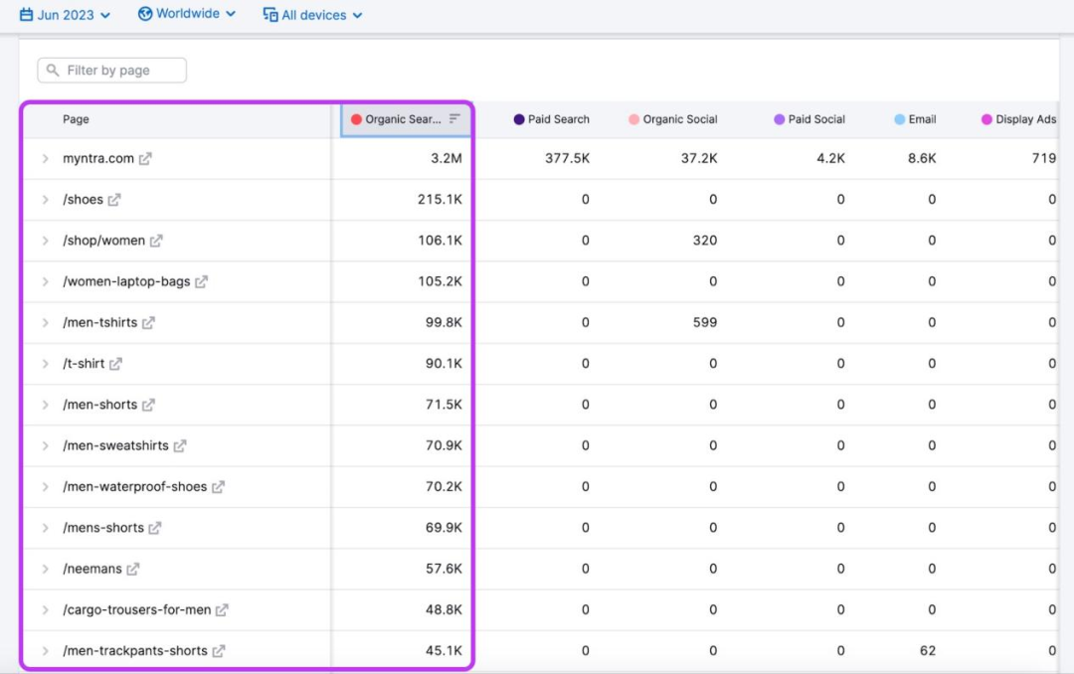Open the Jun 2023 date dropdown
The height and width of the screenshot is (674, 1074).
[x=66, y=15]
